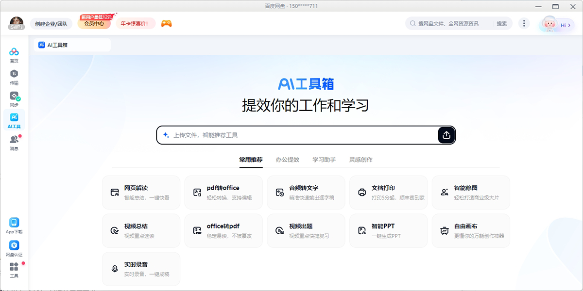Open the 同步 sync sidebar icon
This screenshot has height=291, width=583.
(x=14, y=98)
